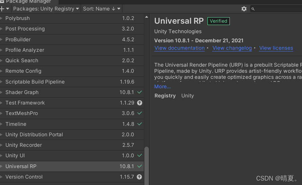This screenshot has height=185, width=302.
Task: Click installed checkmark next to Shader Graph
Action: coord(139,92)
